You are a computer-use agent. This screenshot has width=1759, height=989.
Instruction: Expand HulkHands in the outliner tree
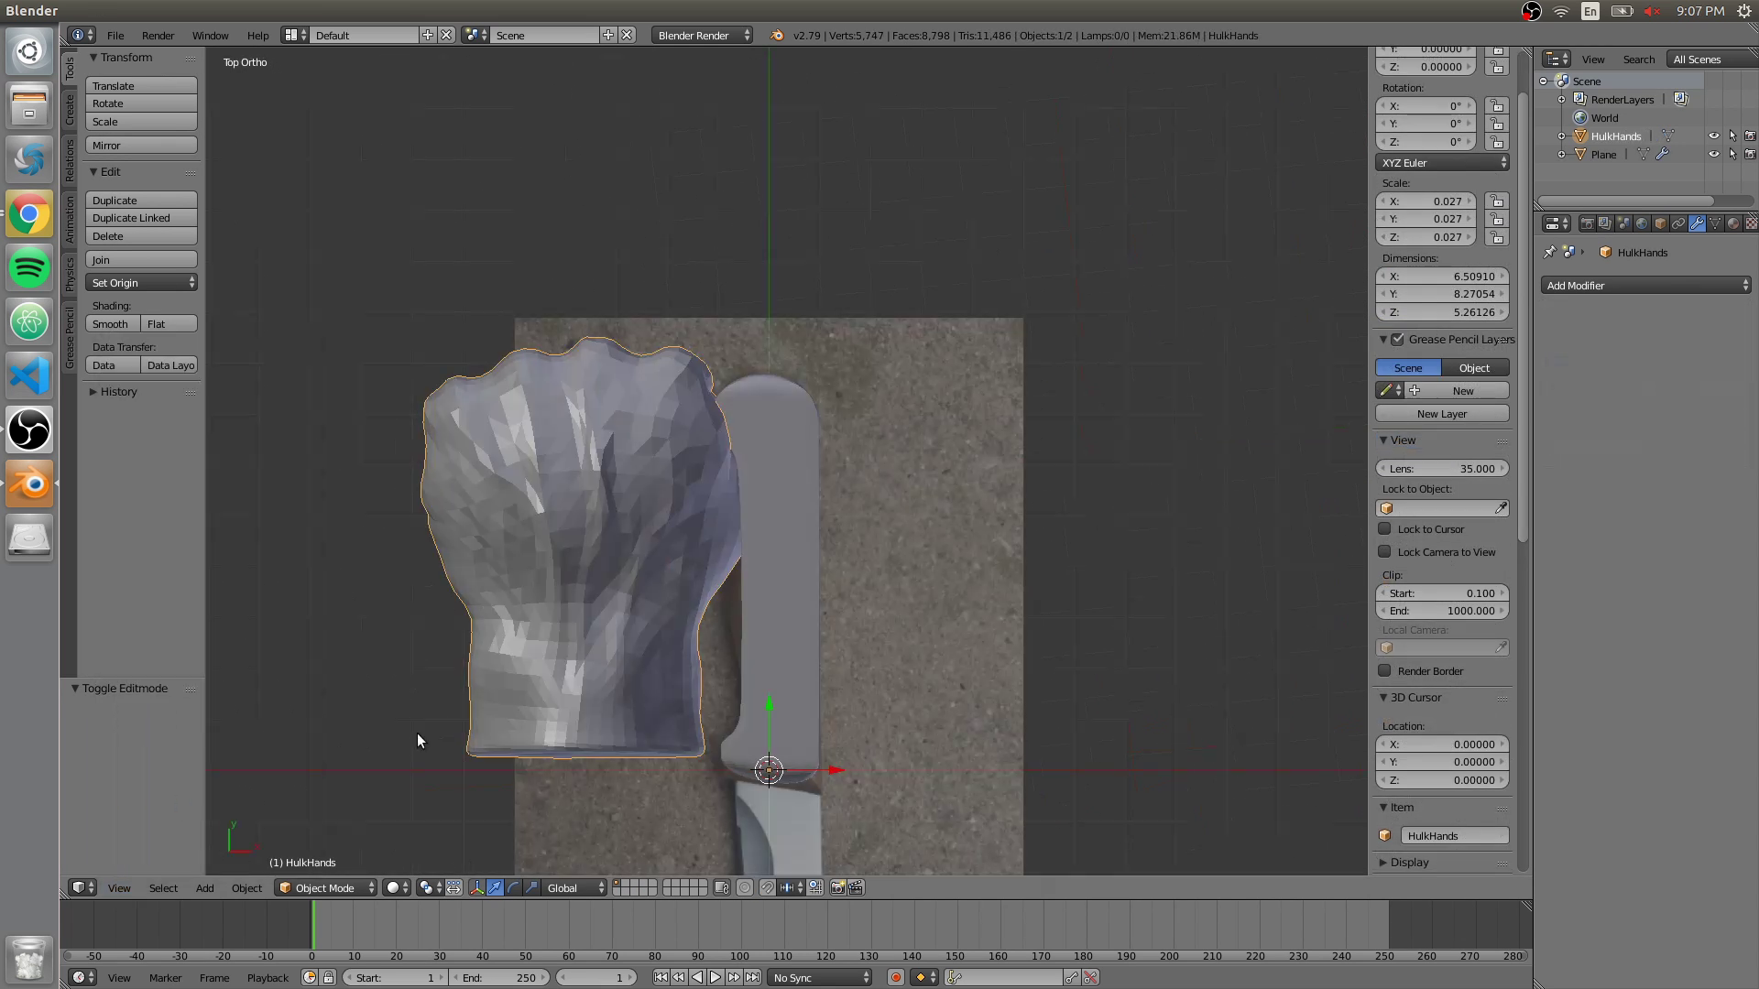coord(1562,136)
